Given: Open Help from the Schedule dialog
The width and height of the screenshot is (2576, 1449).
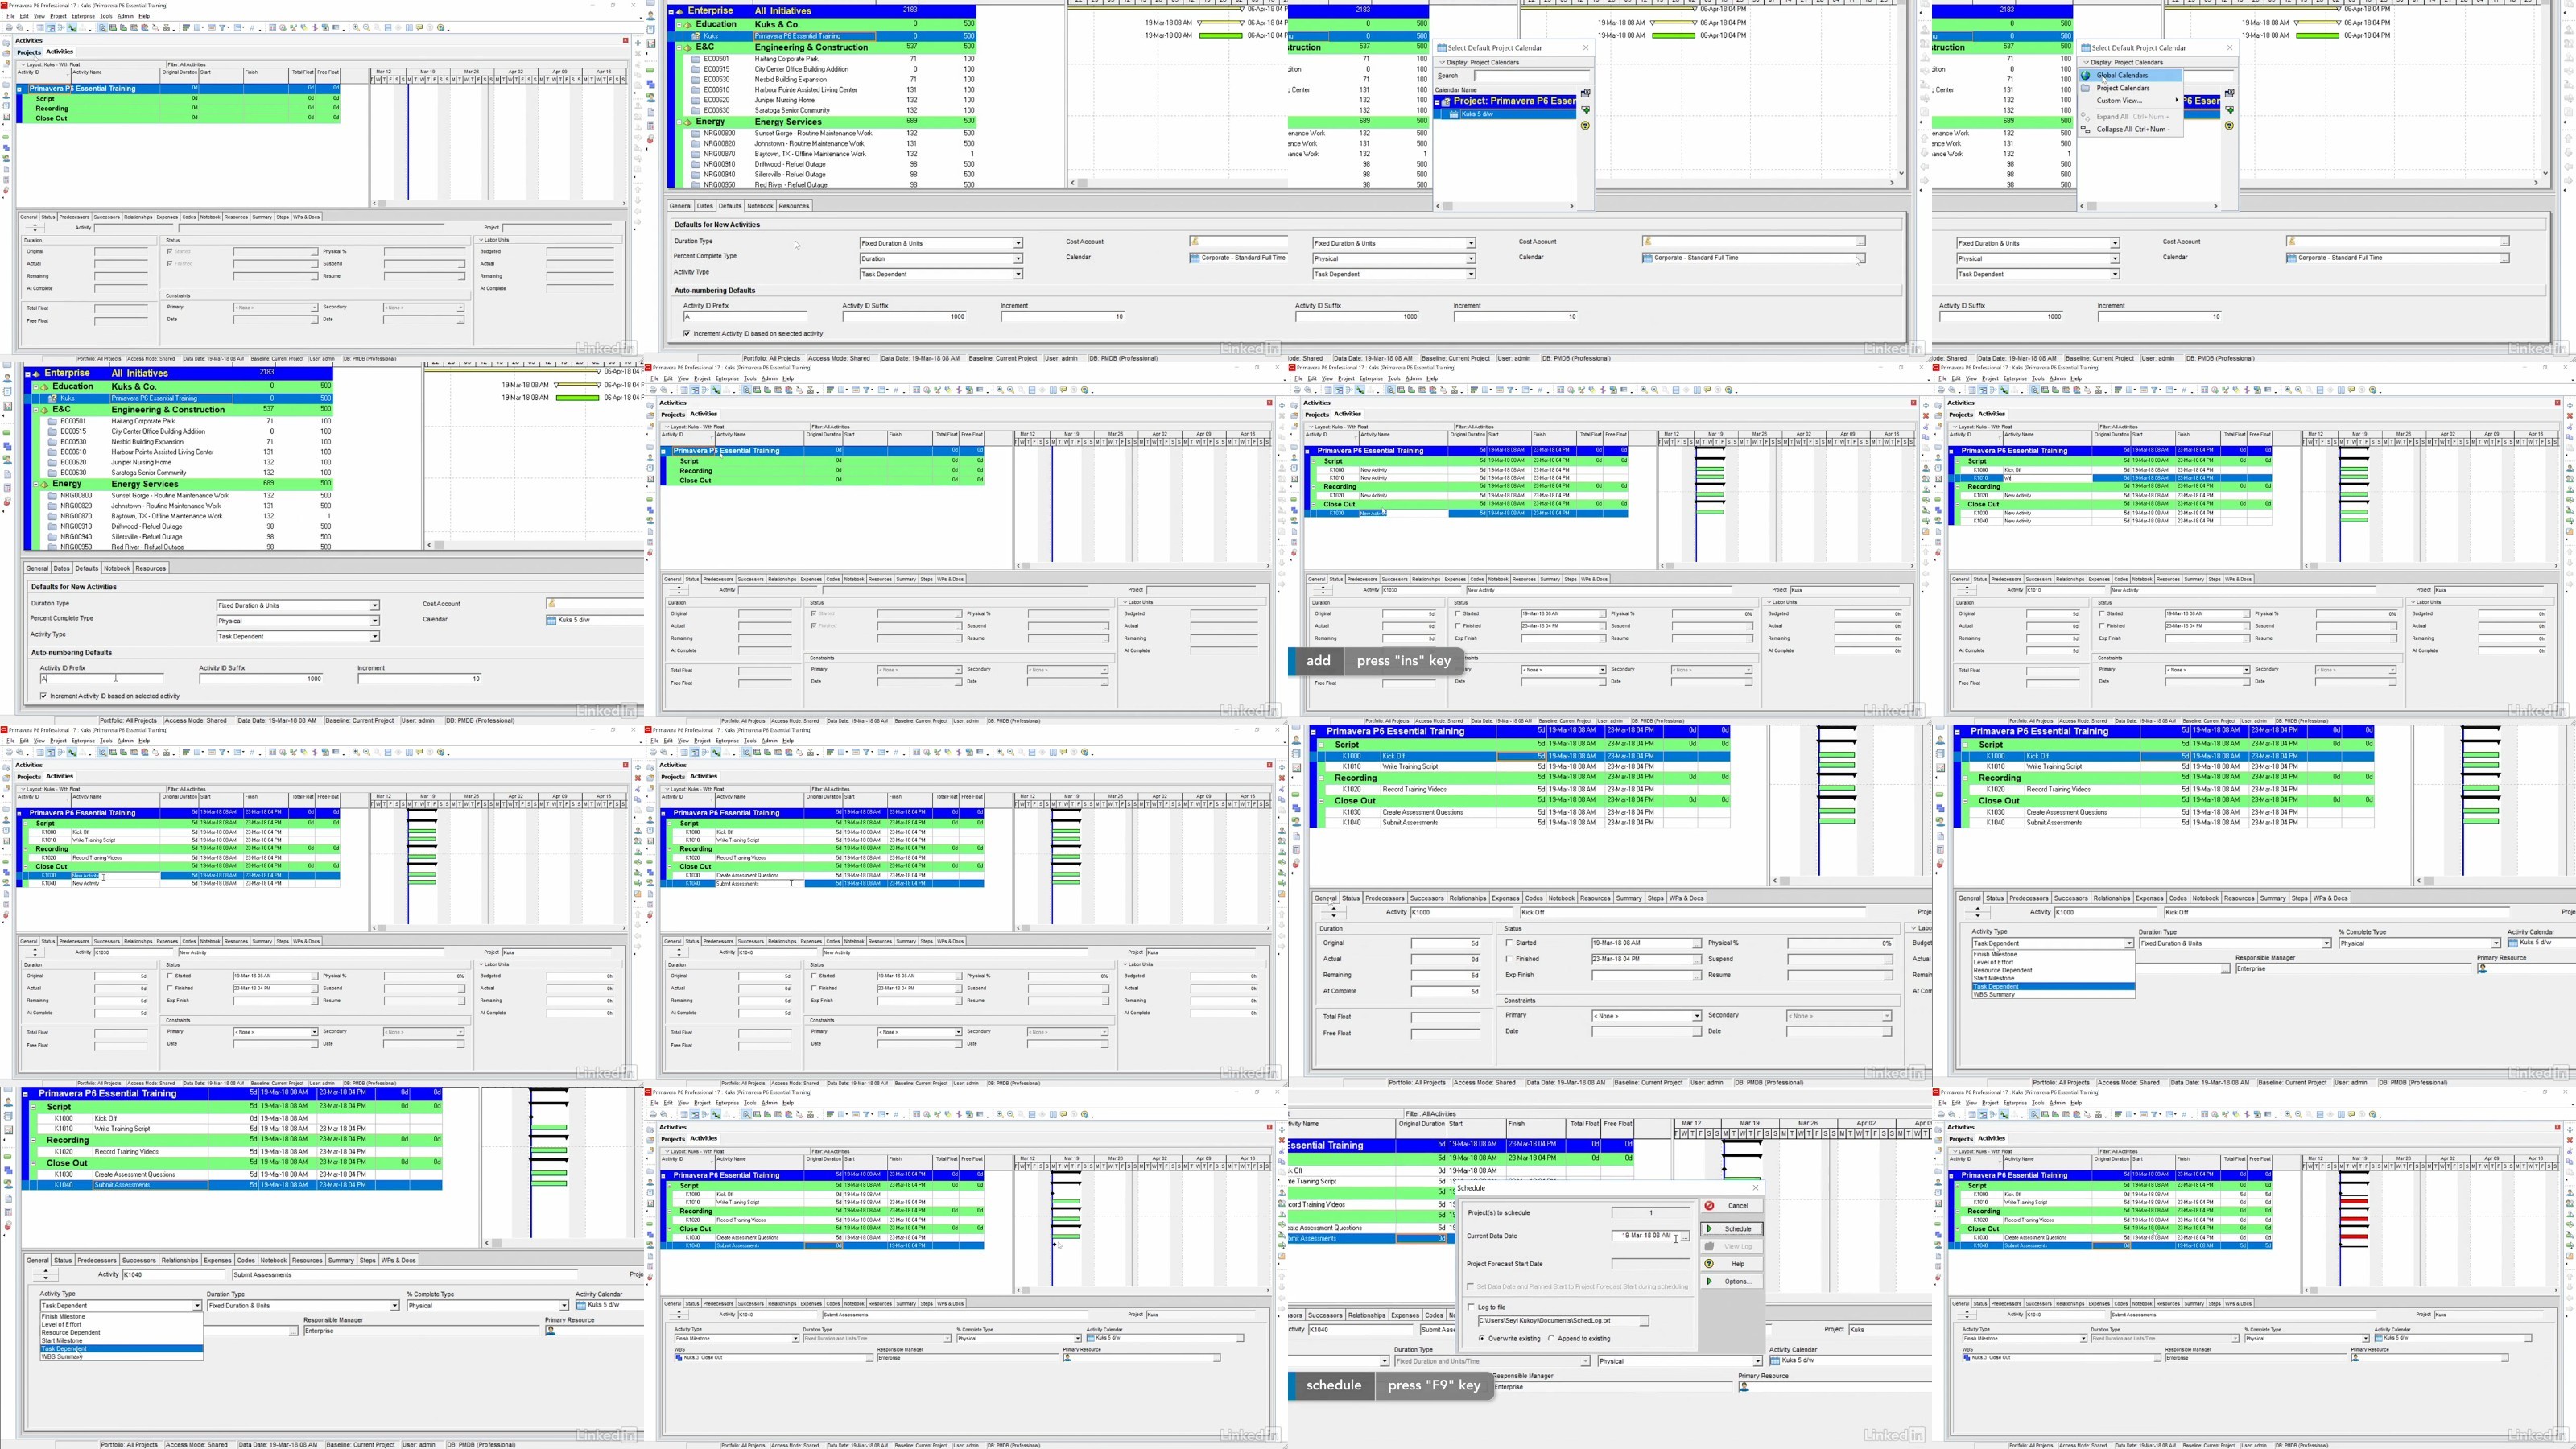Looking at the screenshot, I should [x=1731, y=1264].
